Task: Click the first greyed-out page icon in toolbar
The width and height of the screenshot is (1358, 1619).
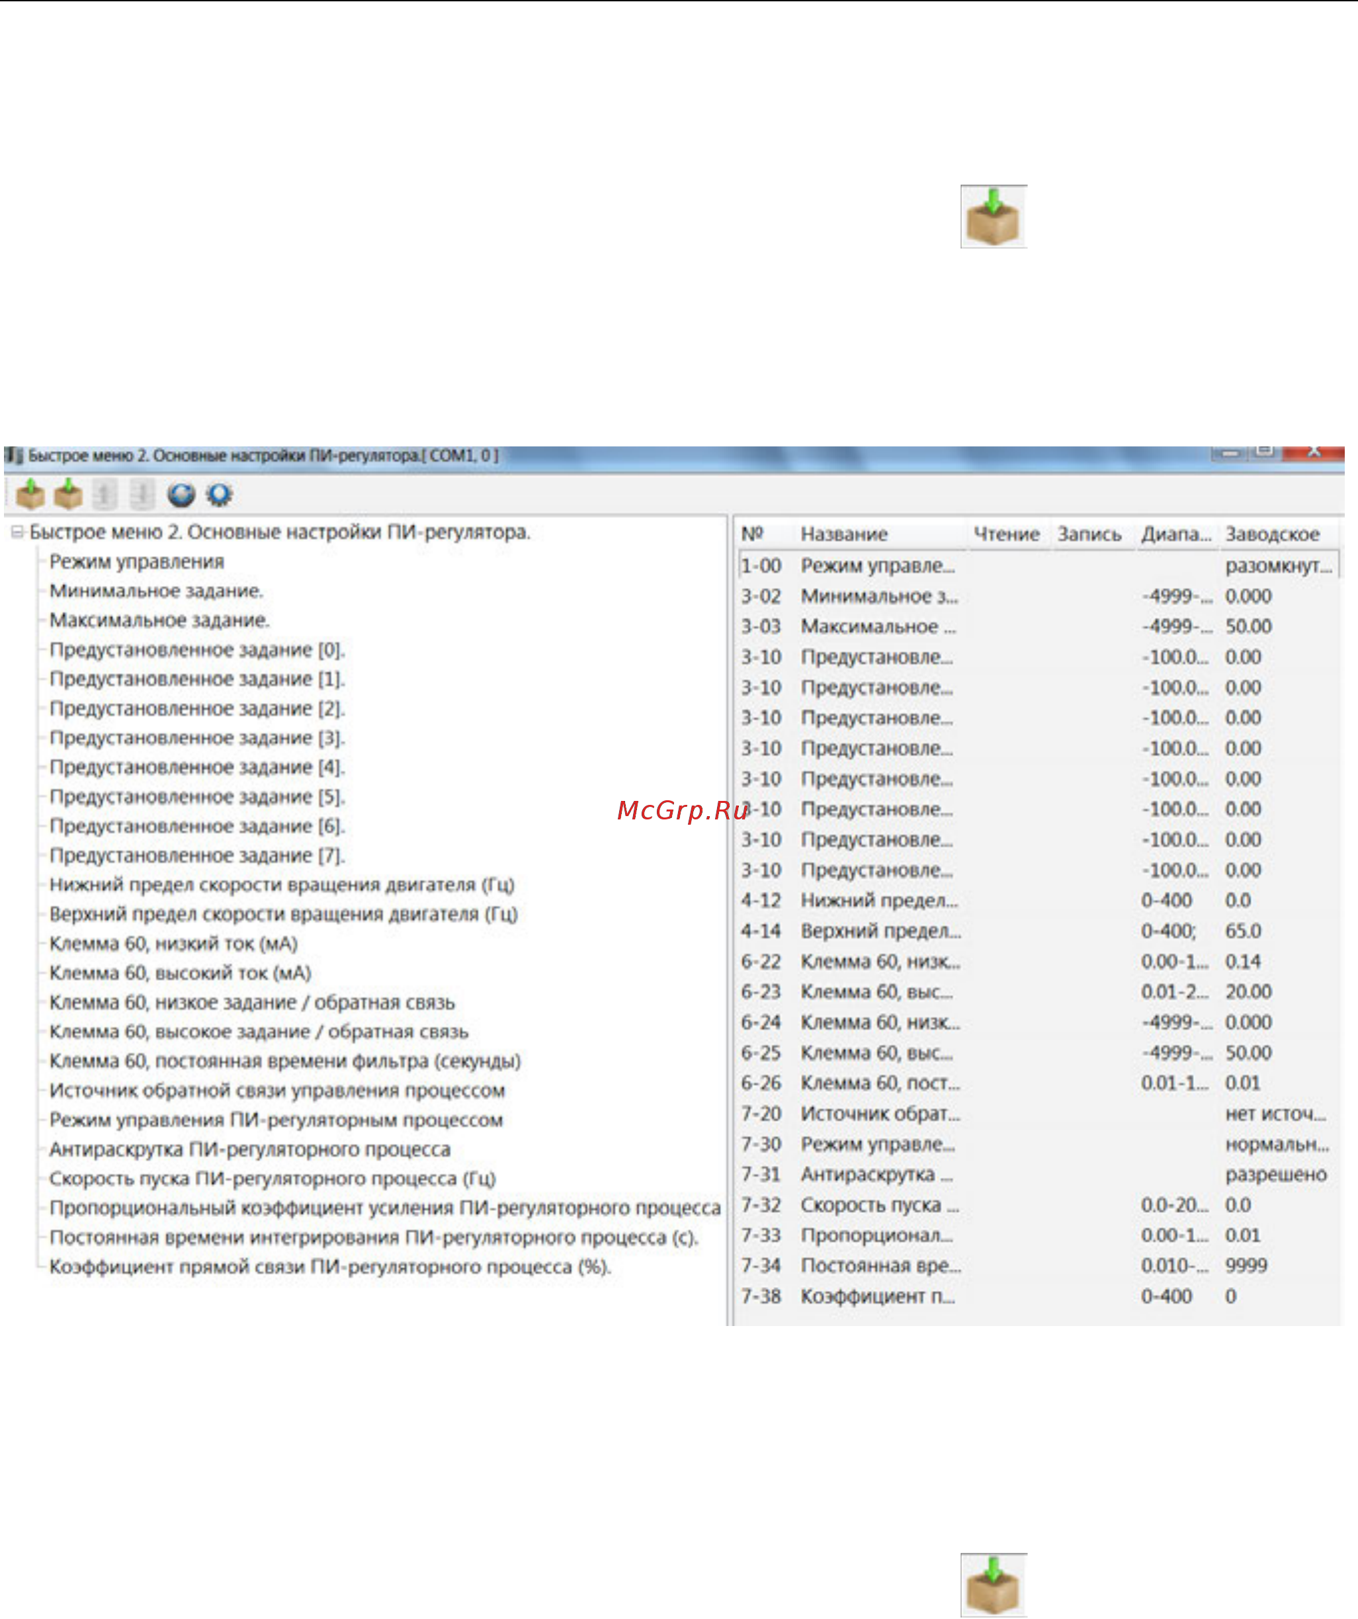Action: pos(105,494)
